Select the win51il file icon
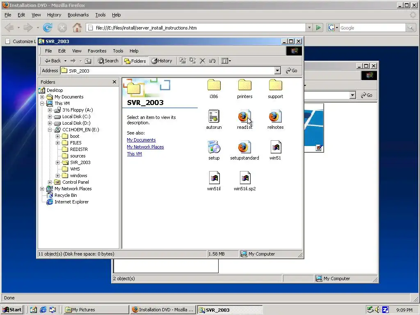This screenshot has width=420, height=315. click(214, 178)
